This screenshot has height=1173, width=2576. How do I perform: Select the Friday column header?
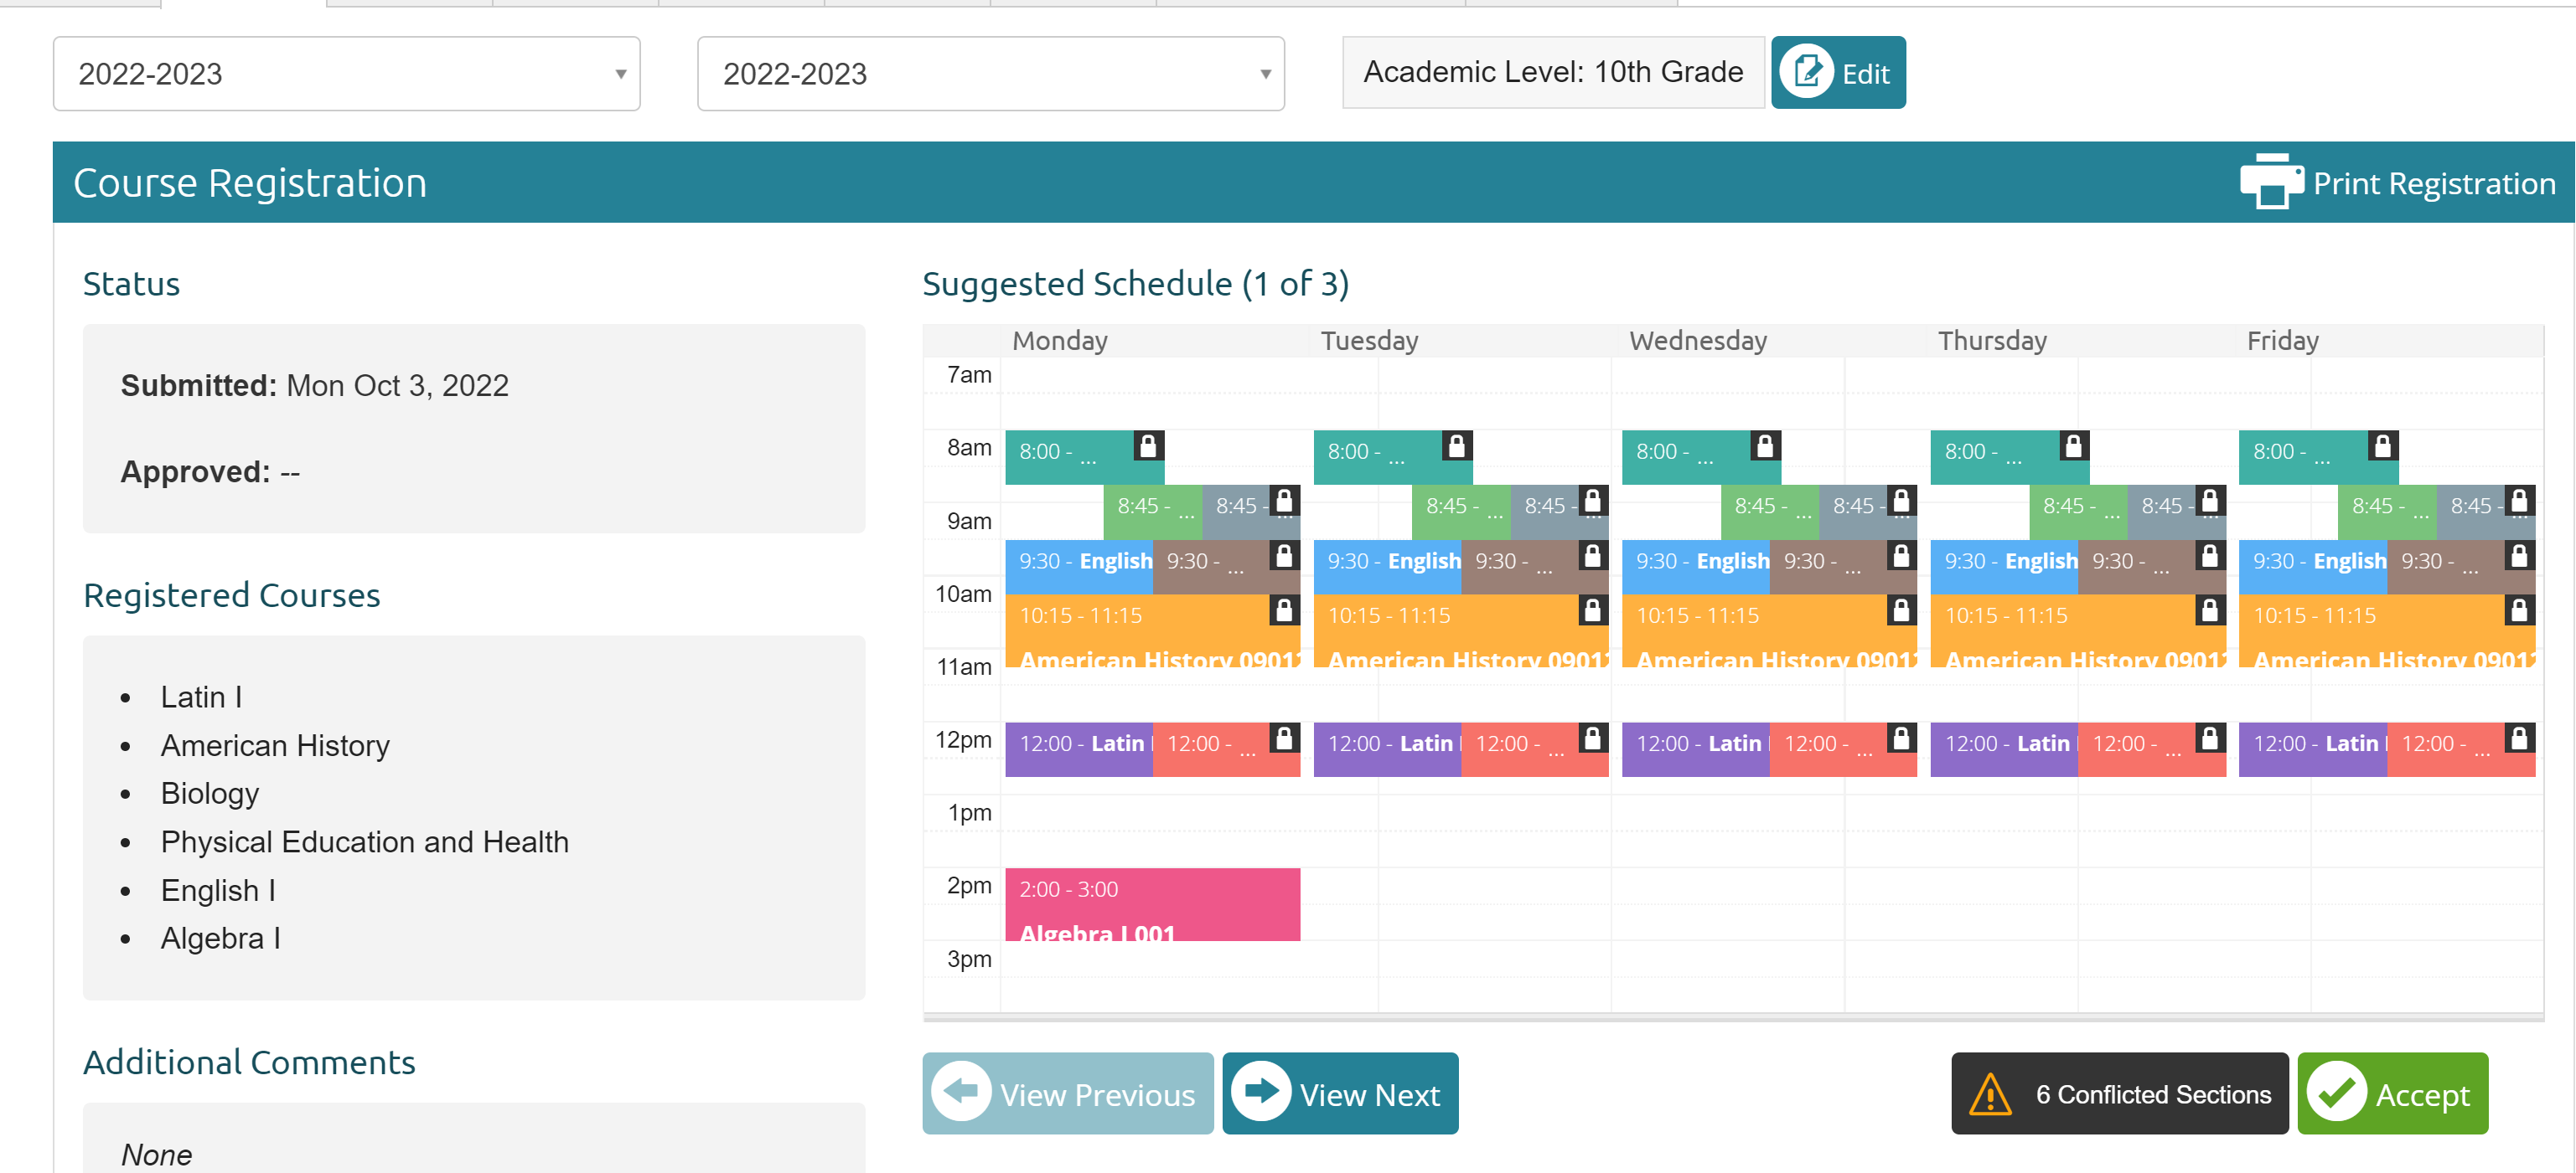(x=2282, y=341)
